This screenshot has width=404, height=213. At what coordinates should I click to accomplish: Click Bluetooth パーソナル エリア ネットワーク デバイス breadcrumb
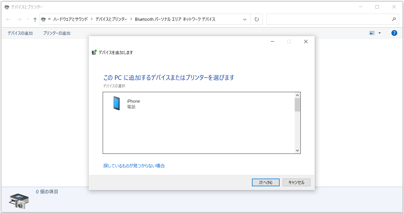[175, 19]
